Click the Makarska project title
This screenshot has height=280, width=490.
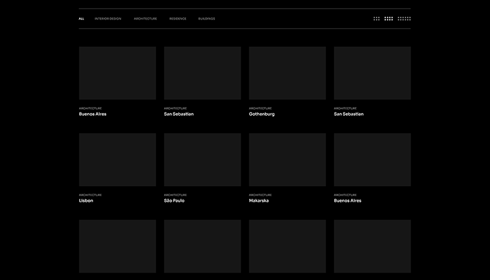point(258,201)
